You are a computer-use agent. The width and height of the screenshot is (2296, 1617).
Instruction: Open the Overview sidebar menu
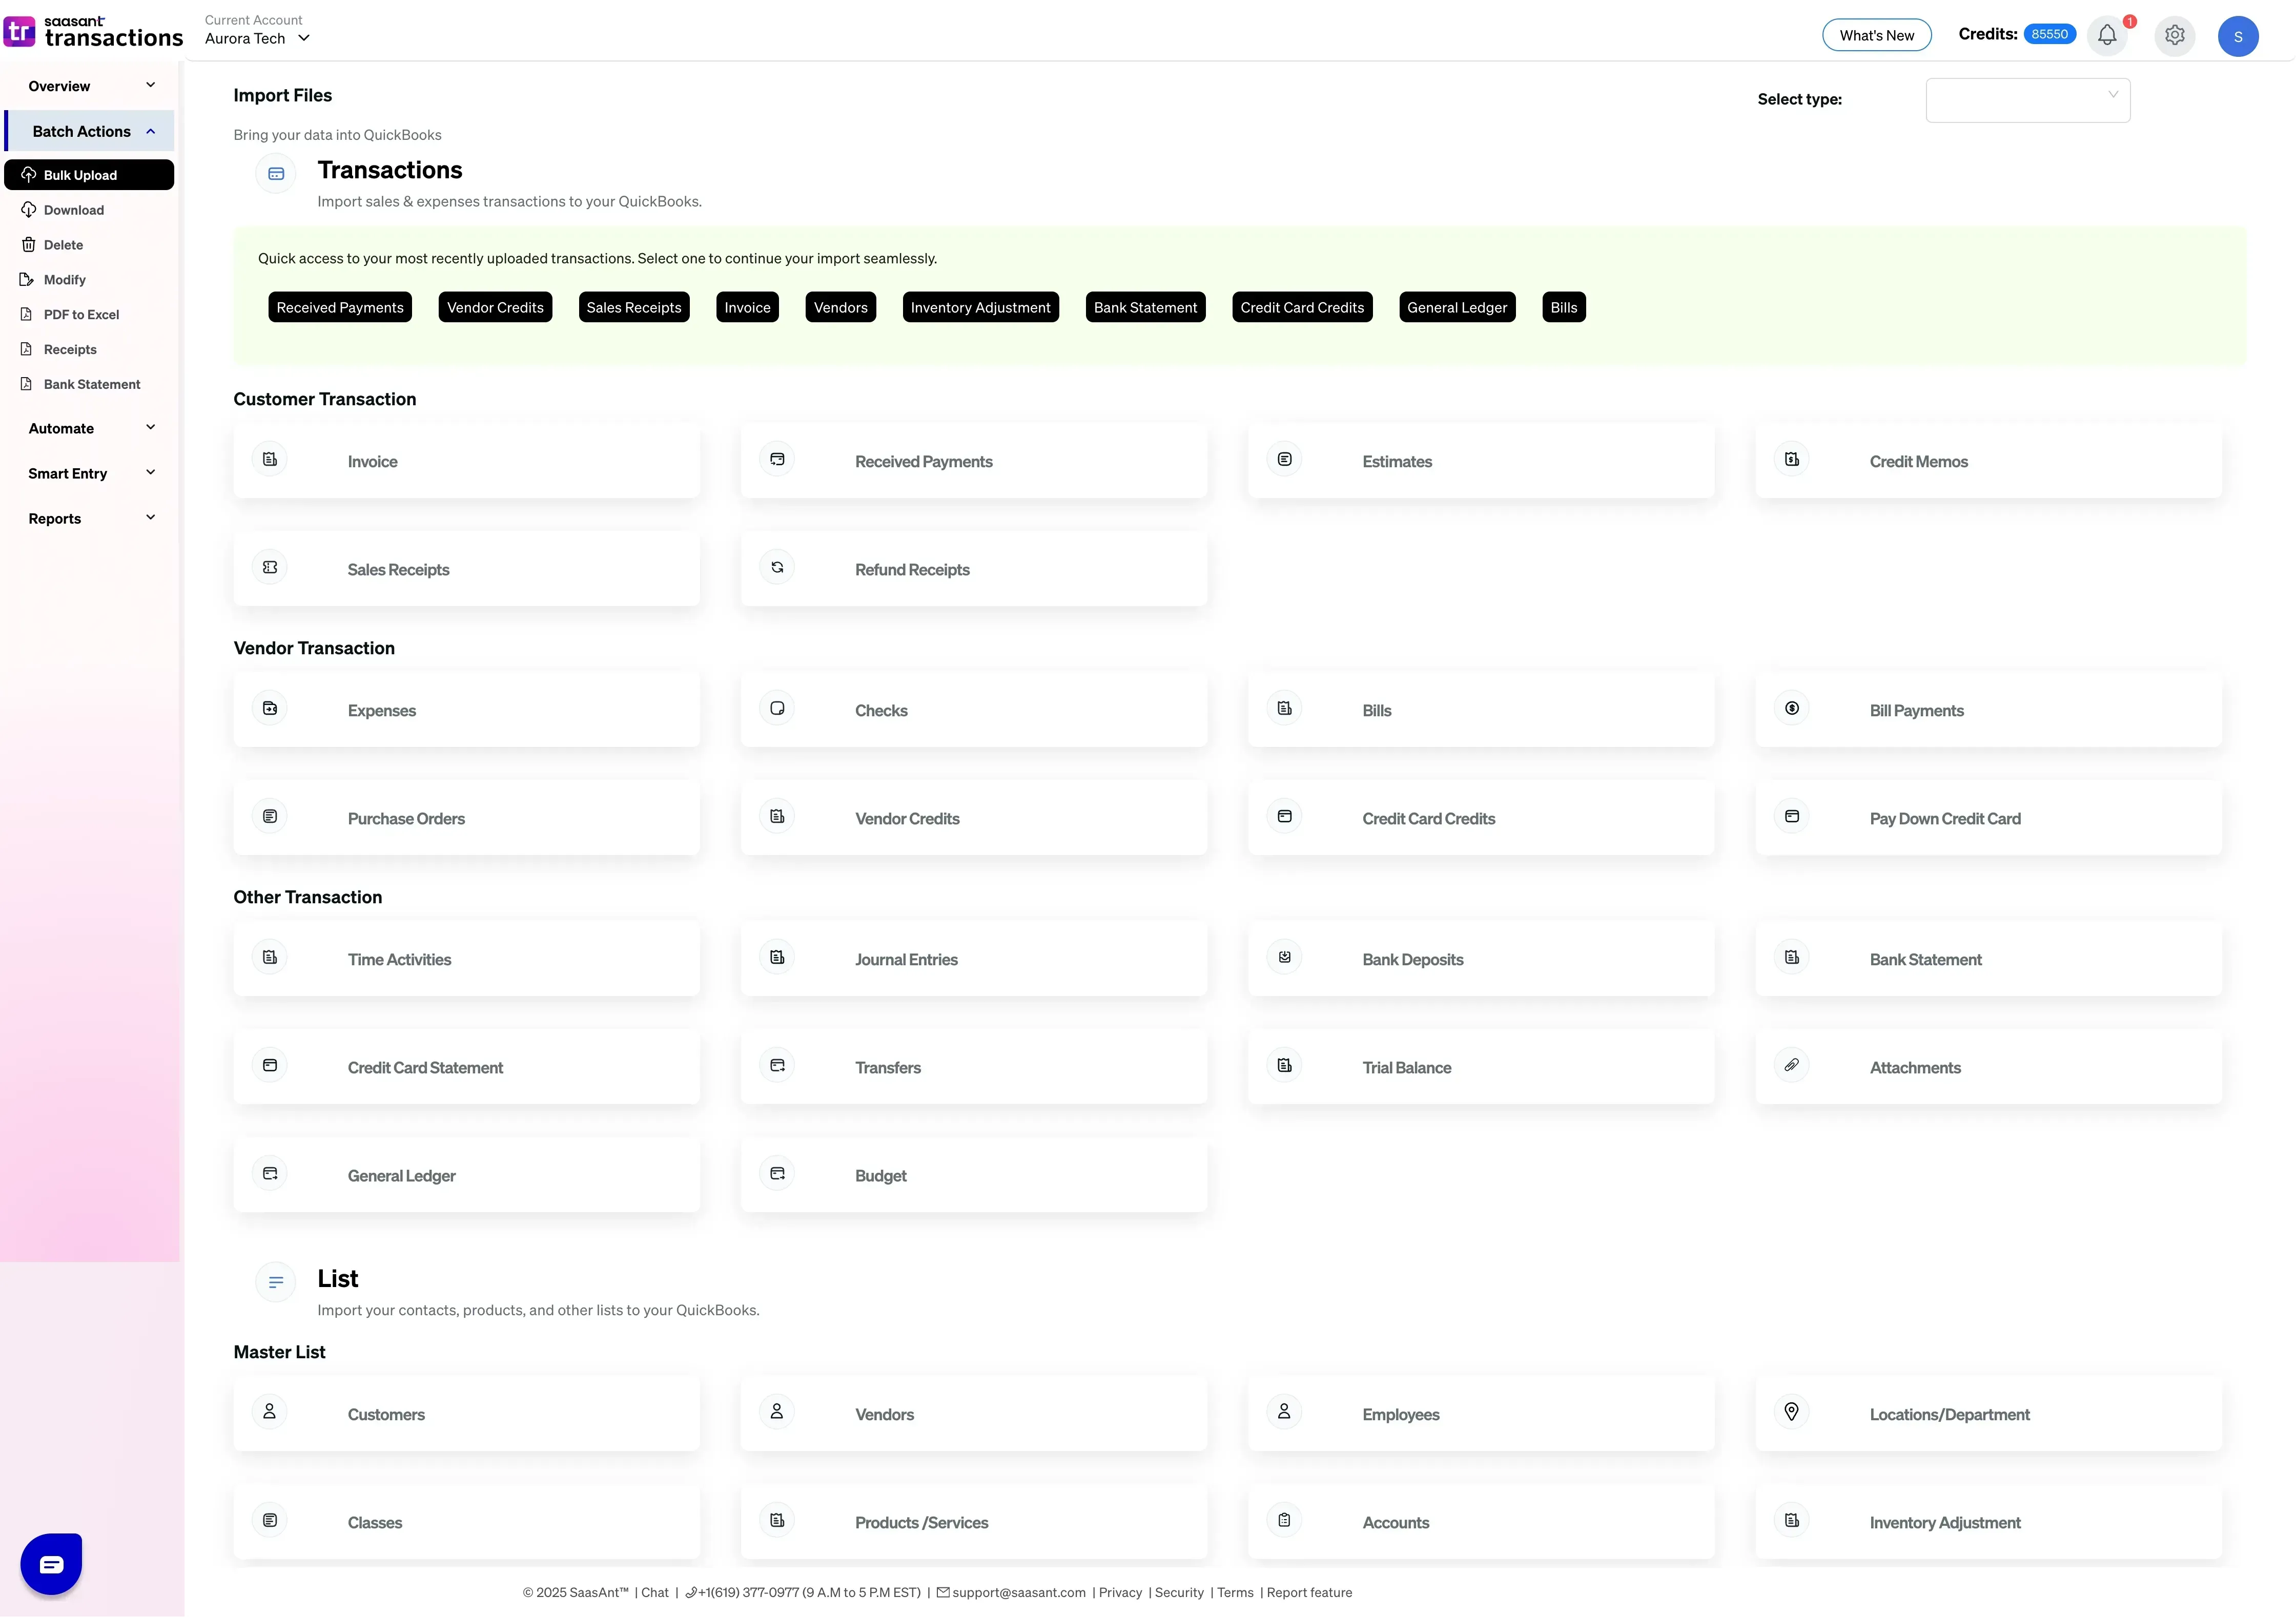click(89, 85)
